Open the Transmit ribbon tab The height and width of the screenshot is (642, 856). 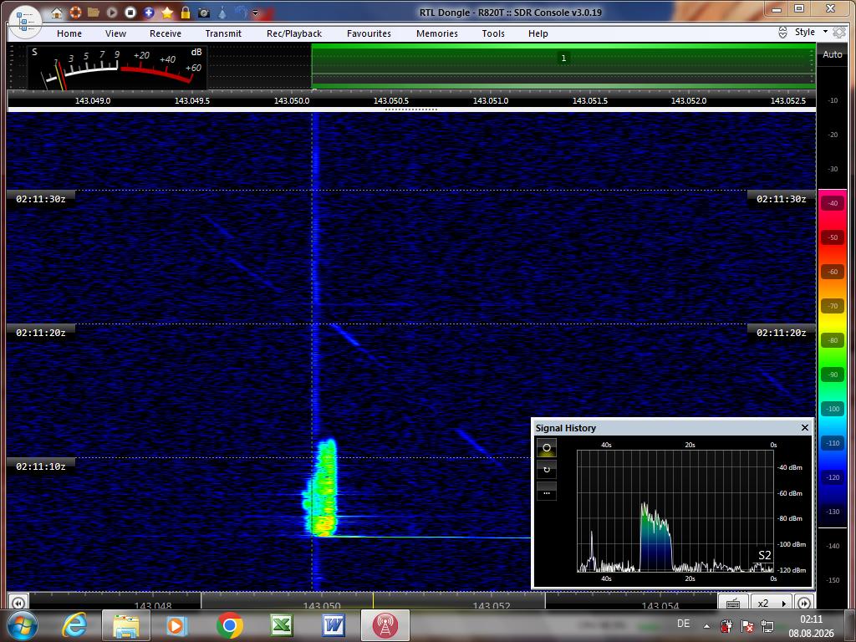pyautogui.click(x=223, y=33)
